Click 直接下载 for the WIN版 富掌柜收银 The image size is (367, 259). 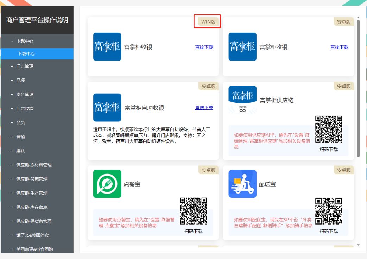coord(204,47)
